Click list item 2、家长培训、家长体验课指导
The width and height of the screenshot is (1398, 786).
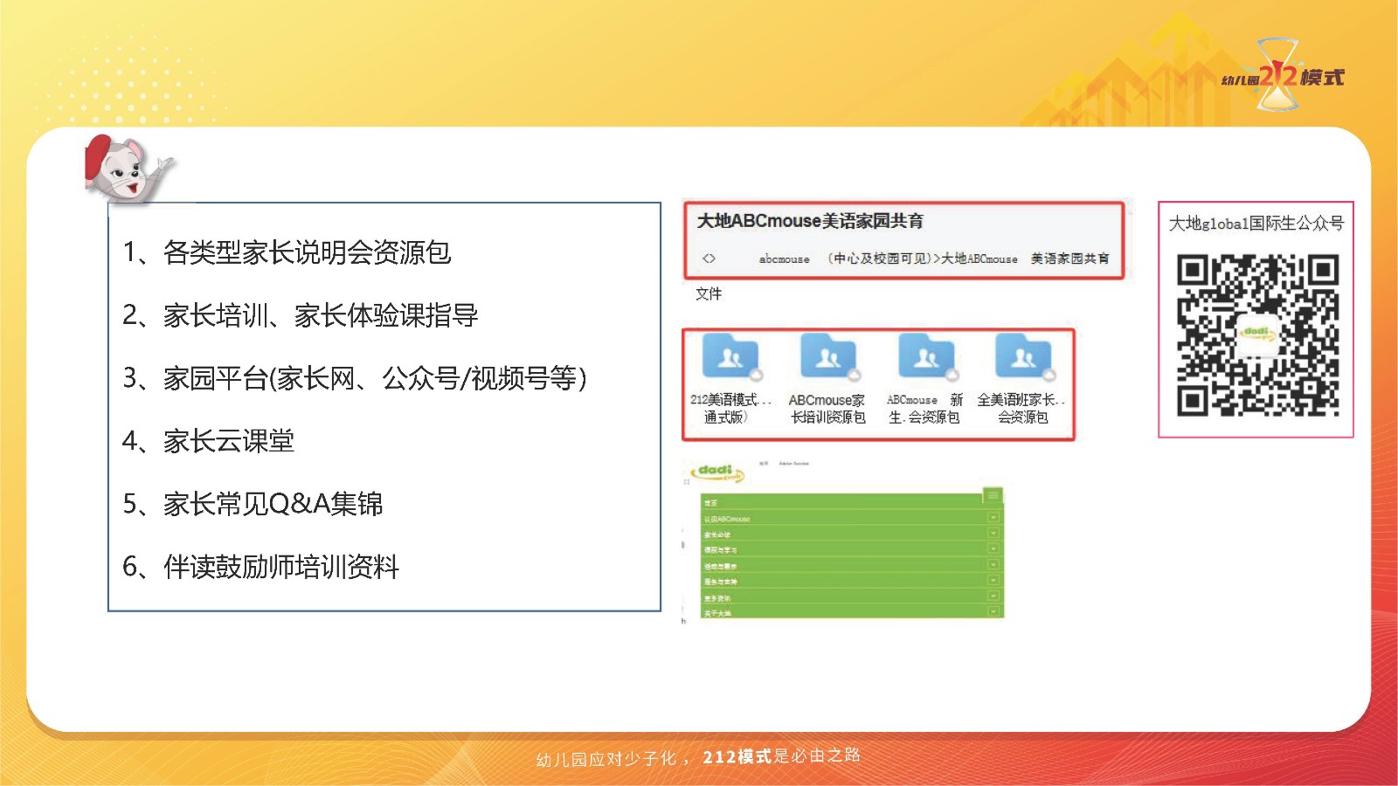[300, 315]
